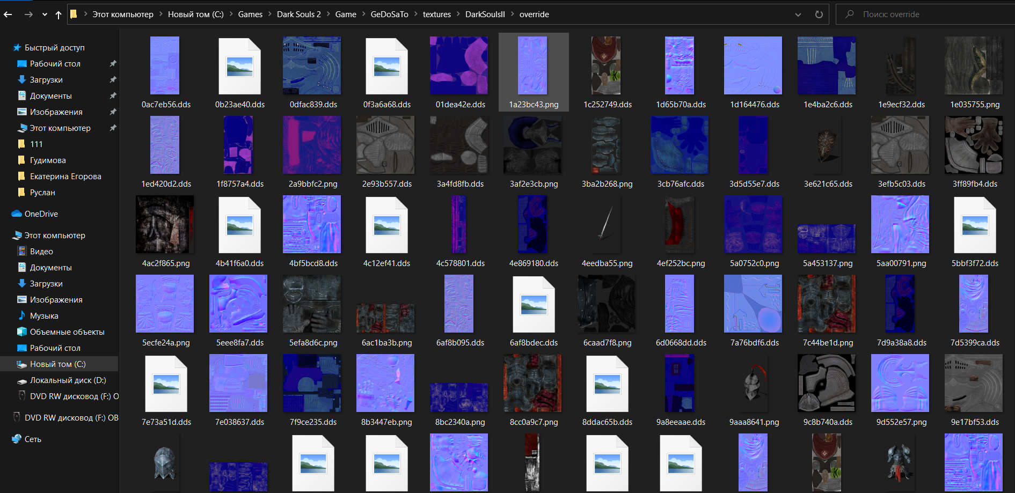Select 4ac2f865.png face texture thumbnail
The width and height of the screenshot is (1015, 493).
pos(165,224)
